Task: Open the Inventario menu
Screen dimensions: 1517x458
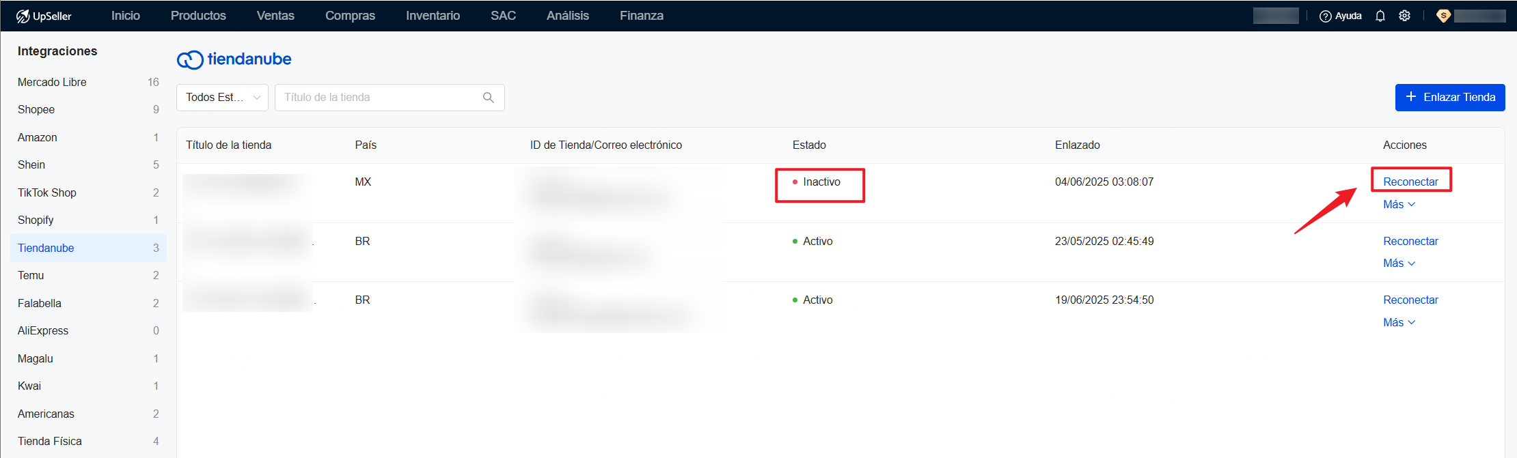Action: click(433, 16)
